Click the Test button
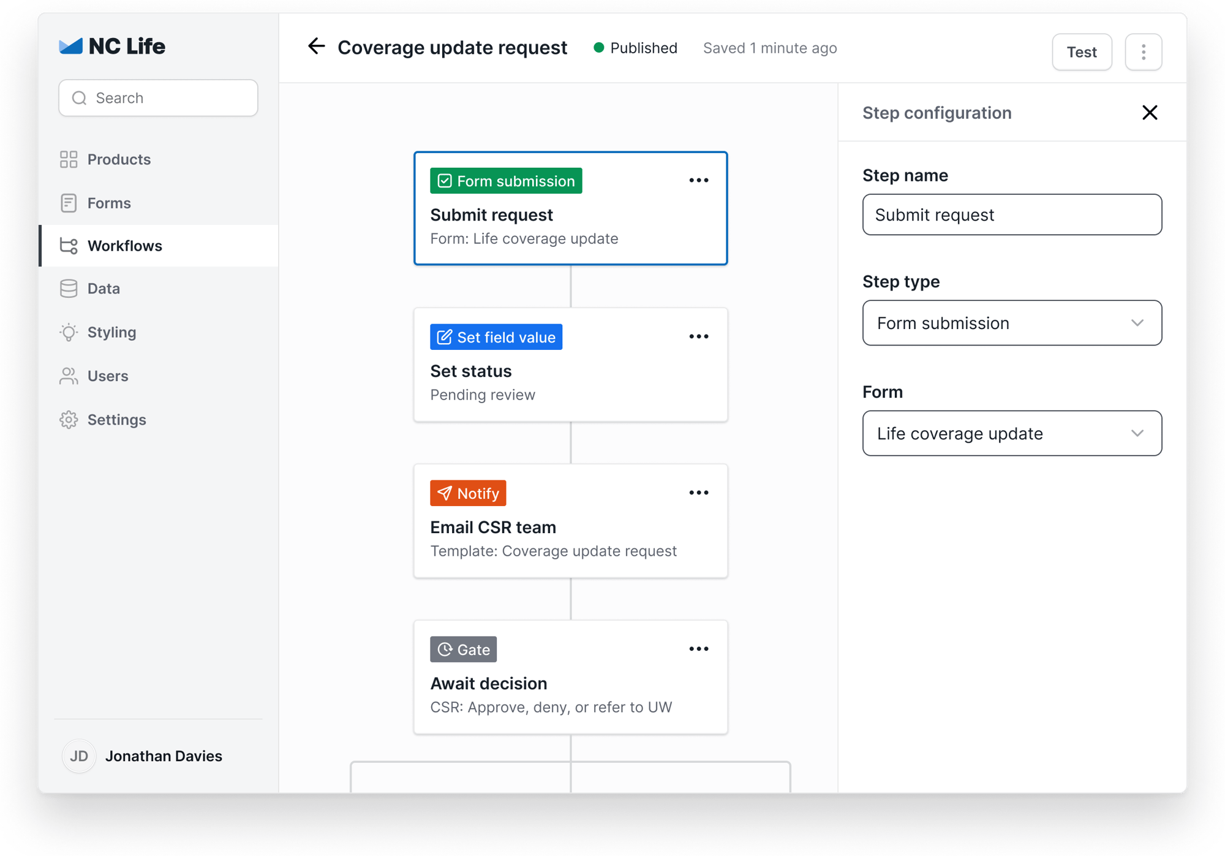The height and width of the screenshot is (856, 1225). 1082,52
